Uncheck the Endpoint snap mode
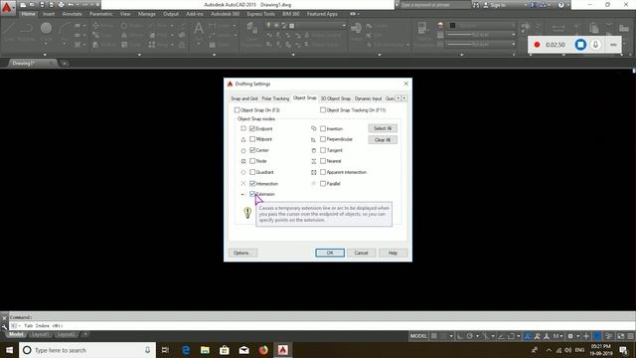636x358 pixels. (252, 128)
